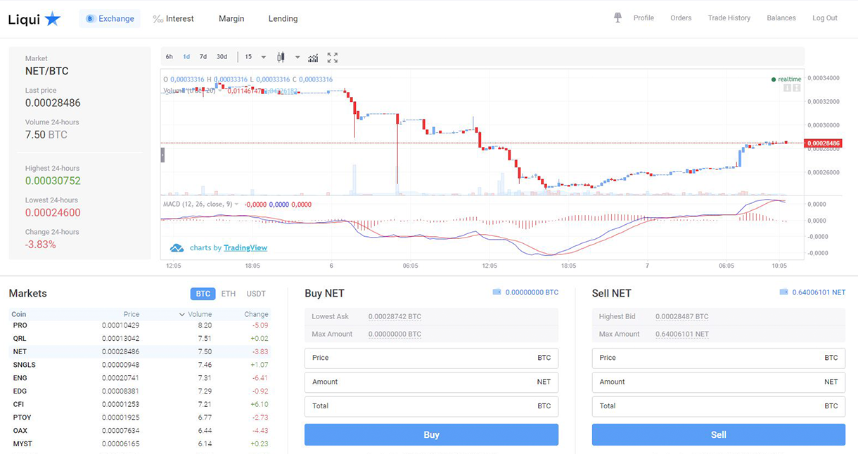Viewport: 858px width, 454px height.
Task: Switch markets to ETH
Action: 229,294
